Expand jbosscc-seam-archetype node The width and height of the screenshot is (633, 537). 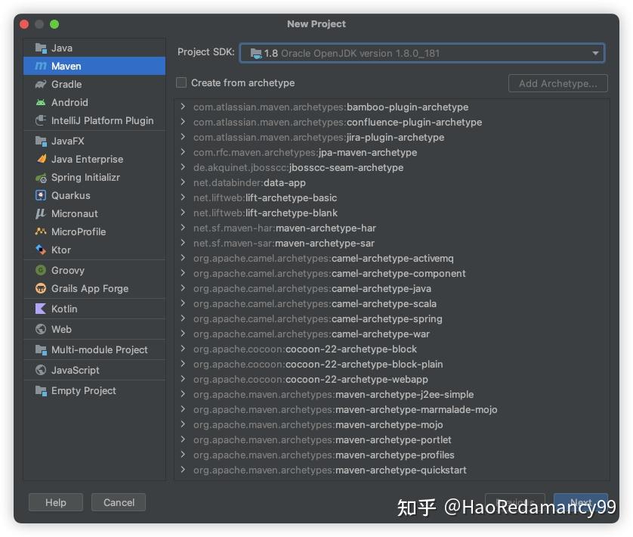click(184, 167)
